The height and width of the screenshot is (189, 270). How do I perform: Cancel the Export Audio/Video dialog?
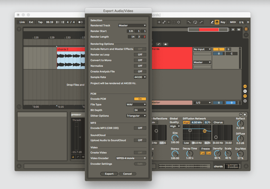pyautogui.click(x=127, y=174)
